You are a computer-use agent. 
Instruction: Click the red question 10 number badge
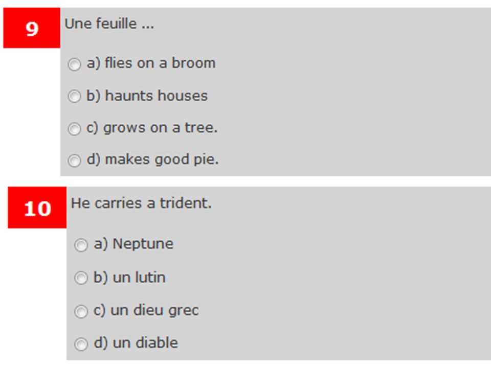click(x=37, y=208)
